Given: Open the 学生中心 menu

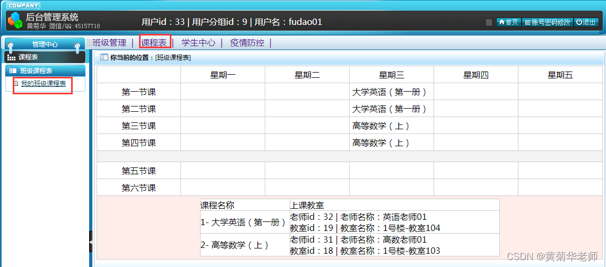Looking at the screenshot, I should pos(198,42).
